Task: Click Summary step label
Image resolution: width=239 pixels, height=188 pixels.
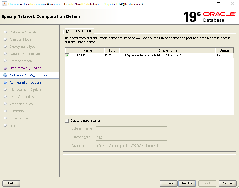Action: [17, 111]
